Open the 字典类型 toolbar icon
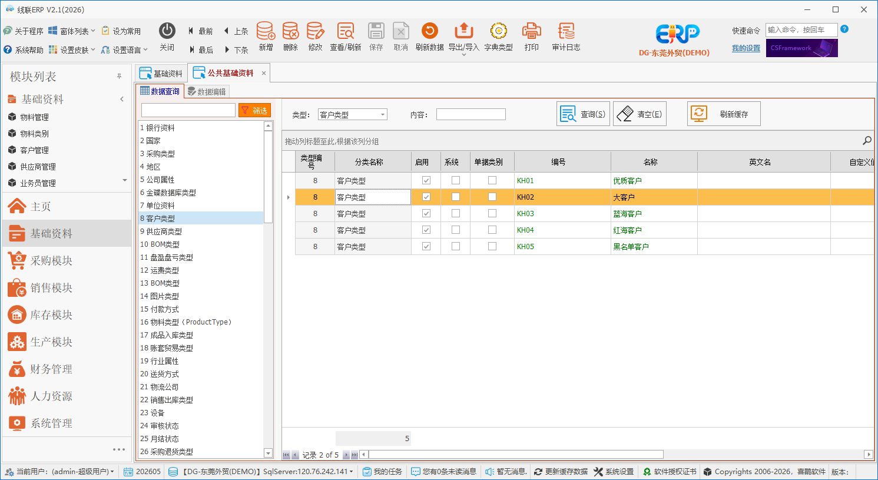Screen dimensions: 878x480 [x=499, y=37]
